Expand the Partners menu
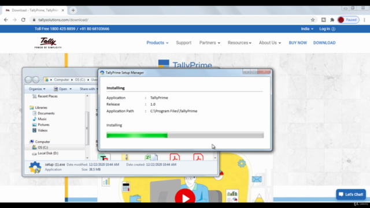The height and width of the screenshot is (208, 370). click(x=209, y=43)
